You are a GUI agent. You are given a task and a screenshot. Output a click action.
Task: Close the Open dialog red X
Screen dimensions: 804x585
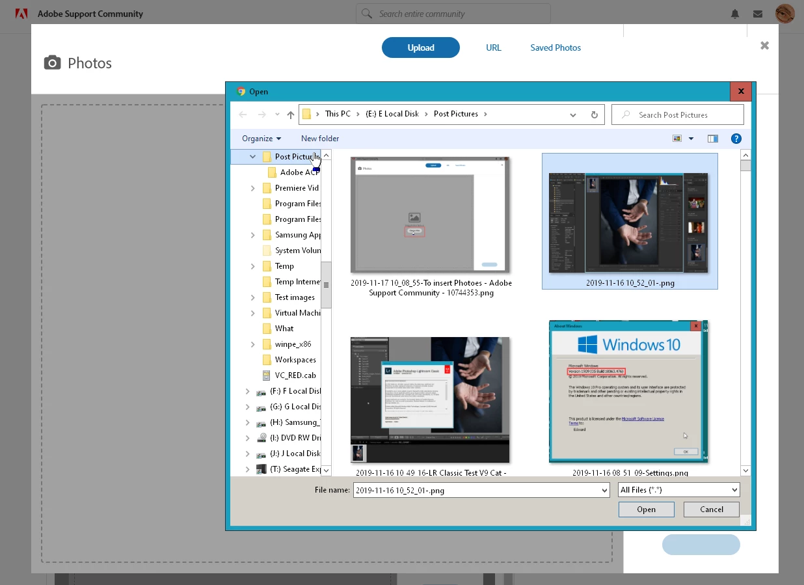741,91
